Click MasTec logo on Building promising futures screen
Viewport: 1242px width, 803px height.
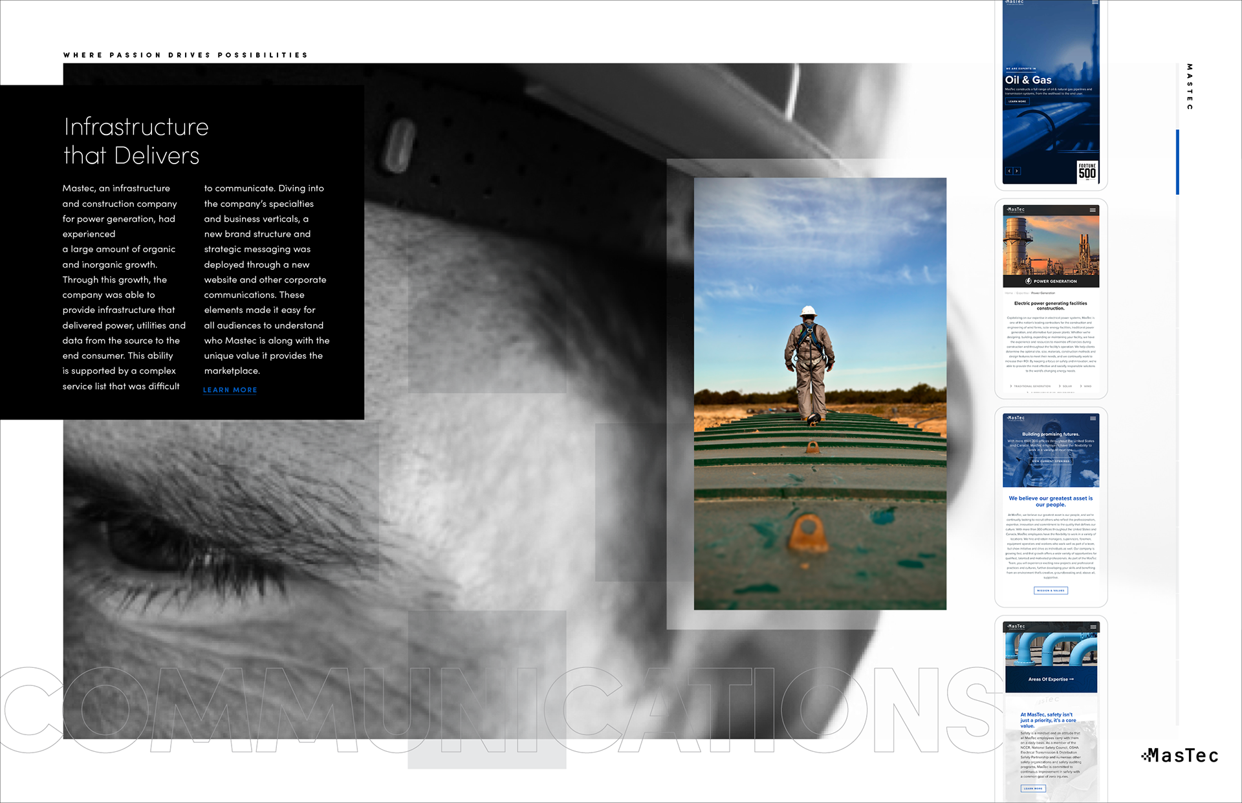tap(1016, 418)
